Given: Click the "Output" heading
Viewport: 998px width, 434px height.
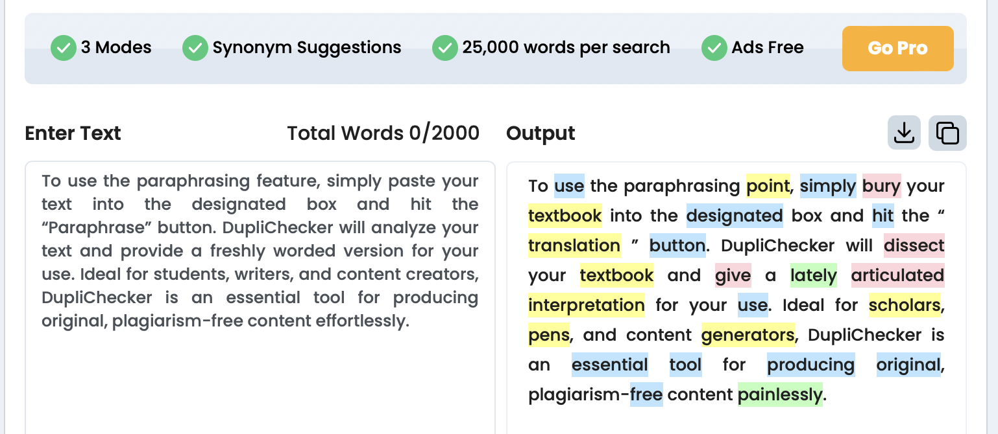Looking at the screenshot, I should [x=541, y=133].
